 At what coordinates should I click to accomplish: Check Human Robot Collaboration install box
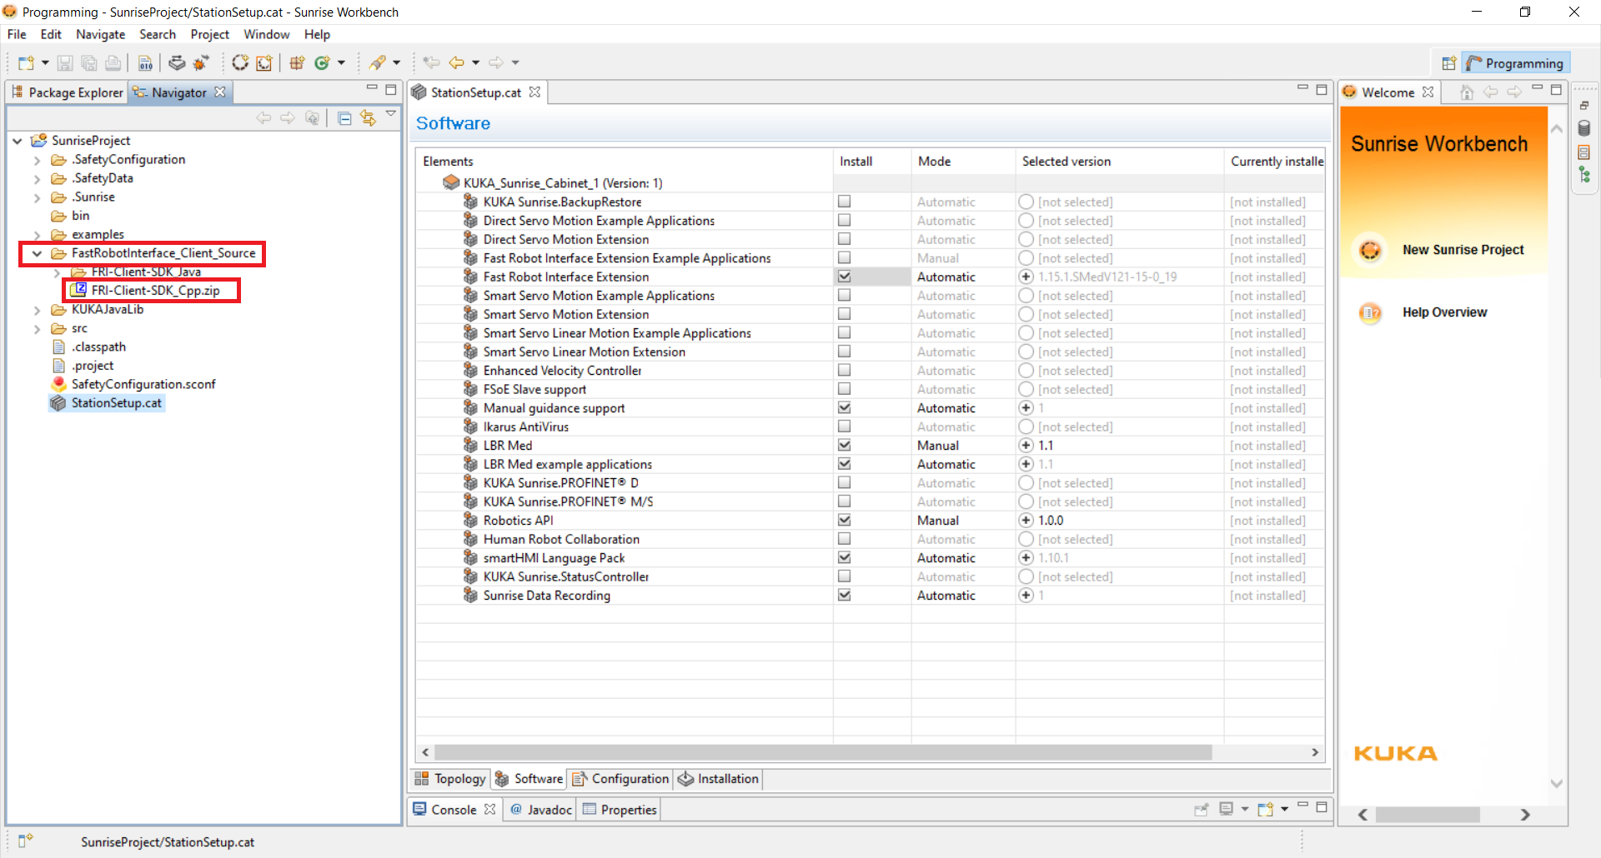click(845, 539)
